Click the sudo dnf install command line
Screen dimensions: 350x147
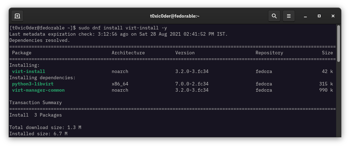(x=88, y=28)
